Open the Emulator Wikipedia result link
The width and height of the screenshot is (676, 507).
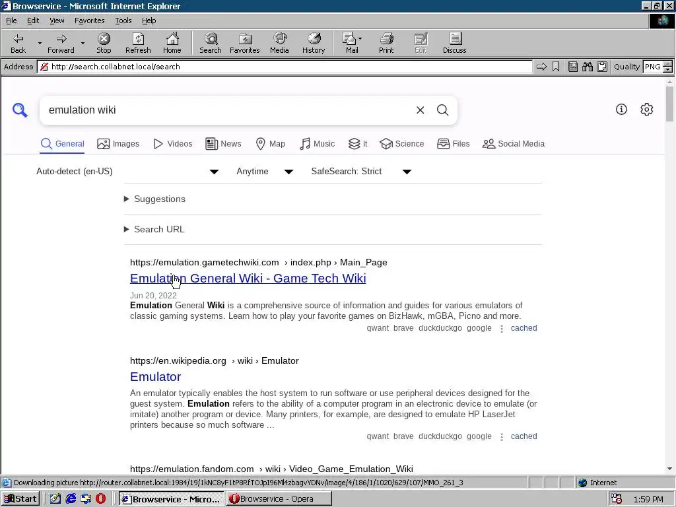155,377
